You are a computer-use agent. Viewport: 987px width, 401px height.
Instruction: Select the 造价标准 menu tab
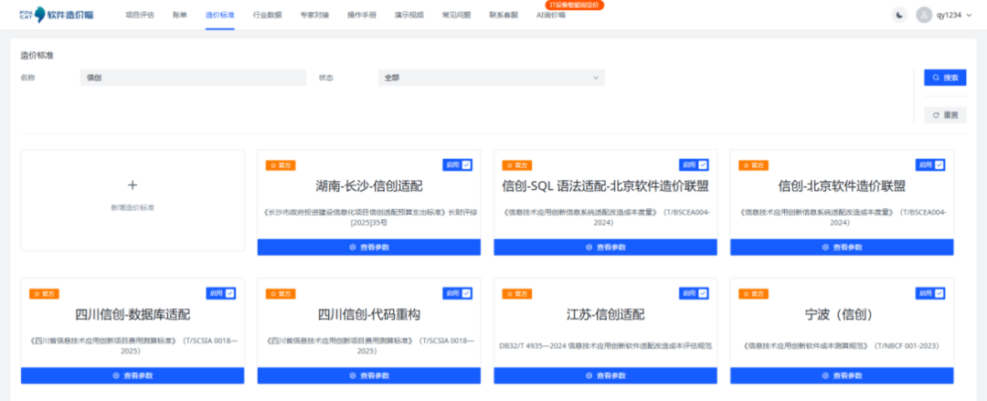tap(219, 16)
